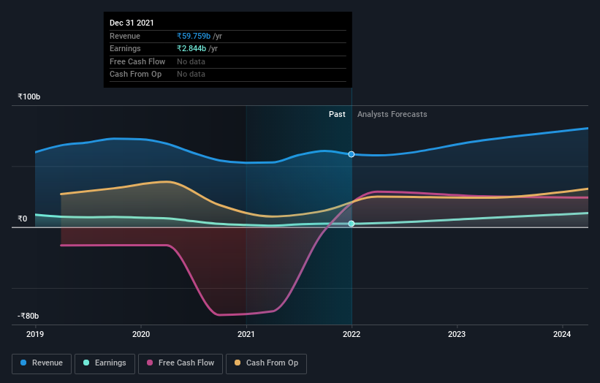Image resolution: width=600 pixels, height=383 pixels.
Task: Click the Revenue tooltip row label
Action: pyautogui.click(x=125, y=36)
